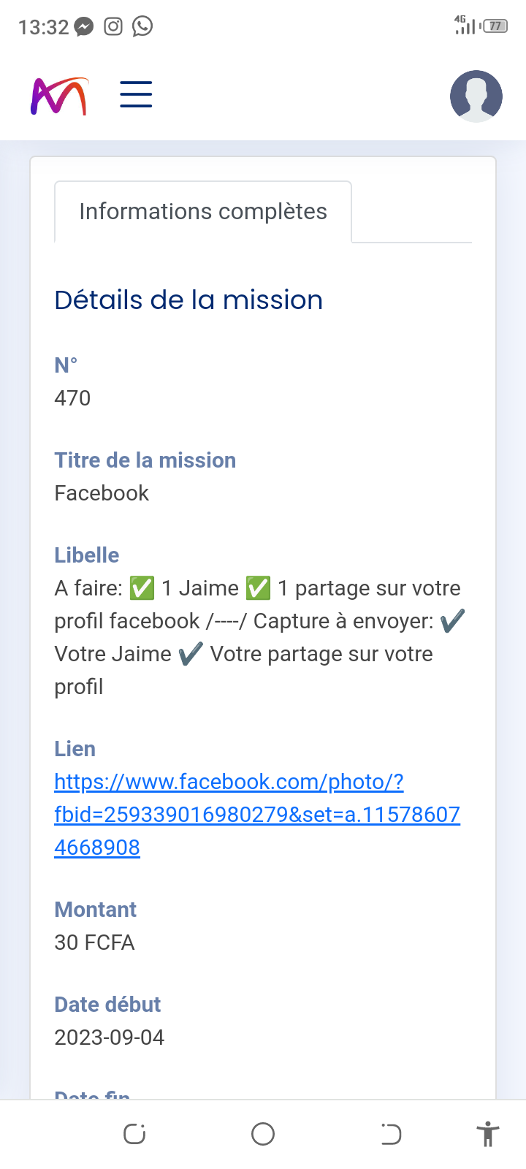Tap the Android back navigation button
The width and height of the screenshot is (526, 1169).
(x=391, y=1134)
